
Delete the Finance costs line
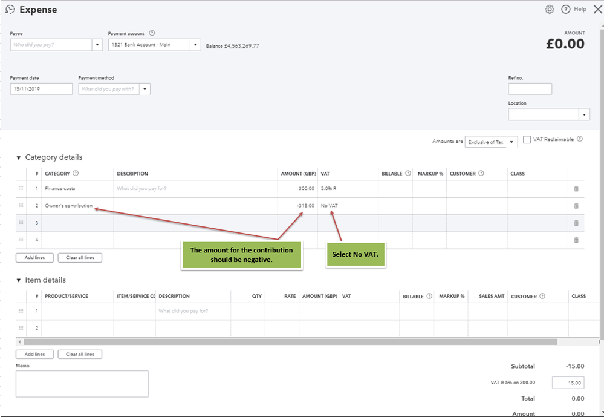[576, 189]
